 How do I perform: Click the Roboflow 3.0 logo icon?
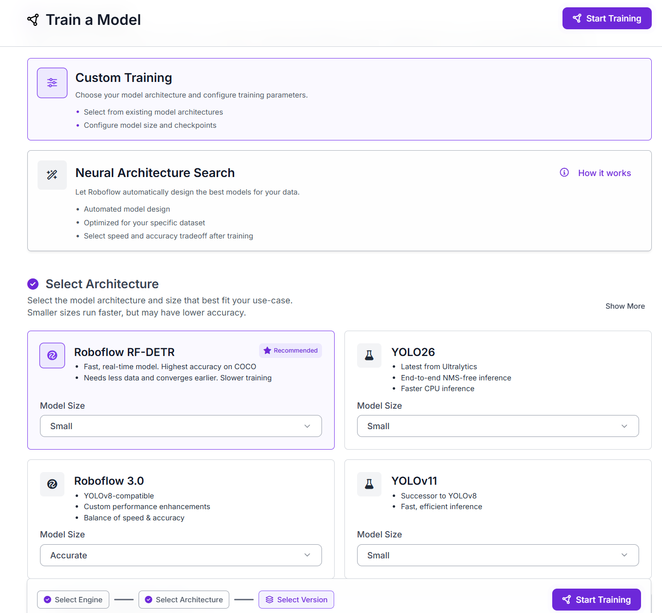(x=52, y=484)
